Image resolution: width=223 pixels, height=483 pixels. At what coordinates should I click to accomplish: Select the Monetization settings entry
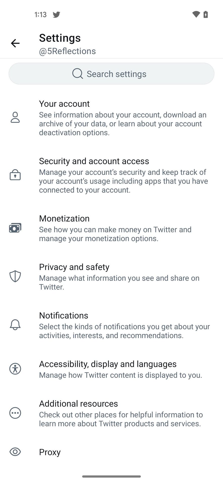click(x=116, y=228)
